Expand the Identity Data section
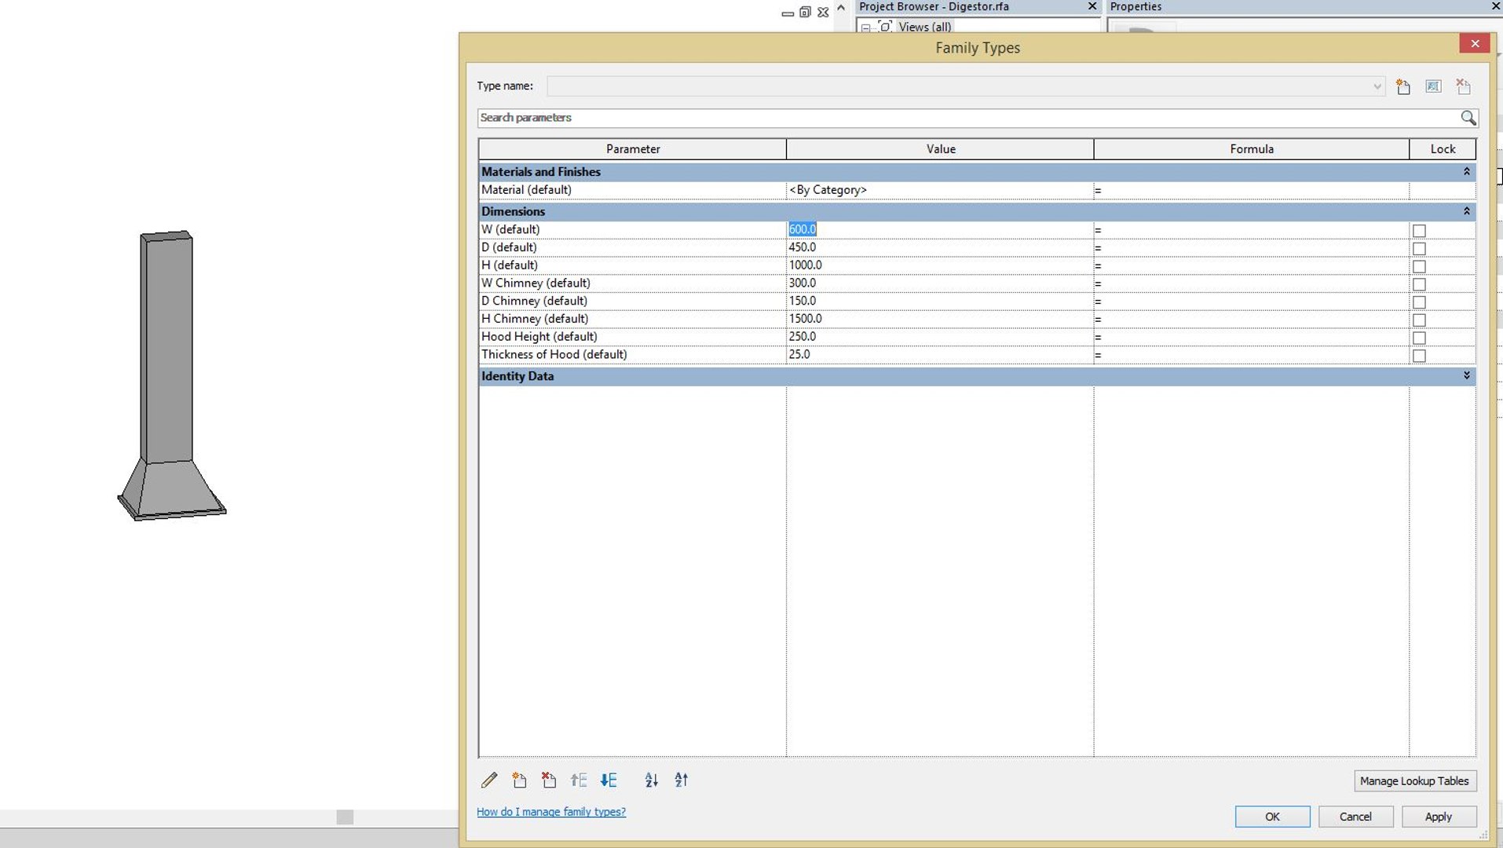This screenshot has height=848, width=1503. click(1466, 376)
